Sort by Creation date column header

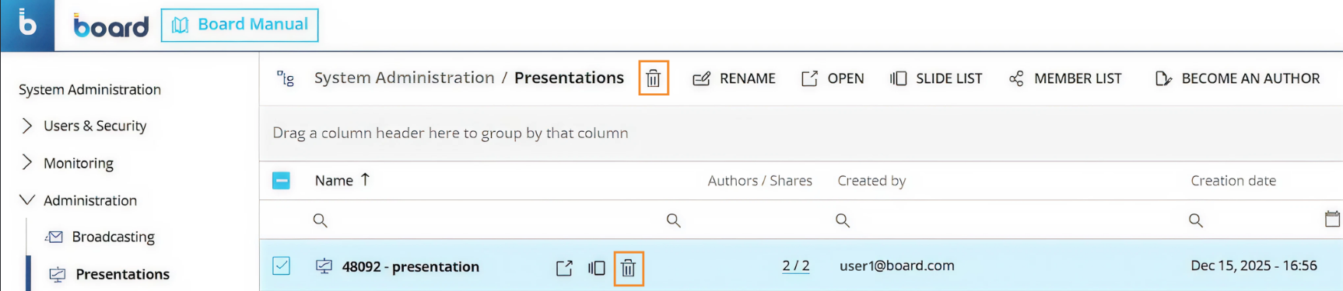click(x=1233, y=180)
